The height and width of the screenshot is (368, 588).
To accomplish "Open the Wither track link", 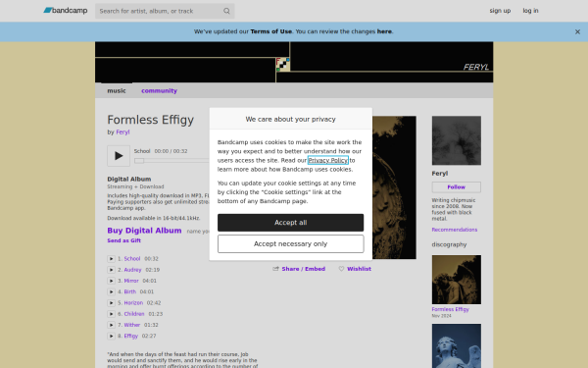I will point(132,325).
